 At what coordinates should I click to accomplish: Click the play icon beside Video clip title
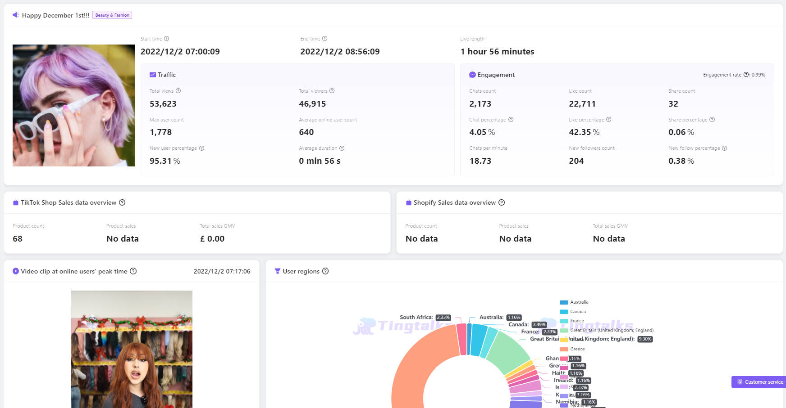tap(15, 271)
